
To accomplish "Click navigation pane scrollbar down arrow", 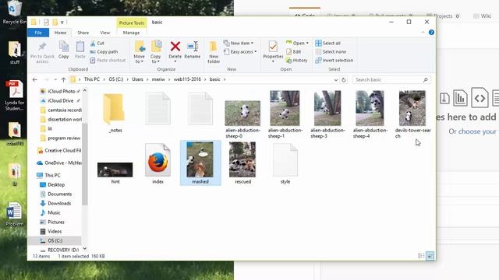I will (x=85, y=249).
